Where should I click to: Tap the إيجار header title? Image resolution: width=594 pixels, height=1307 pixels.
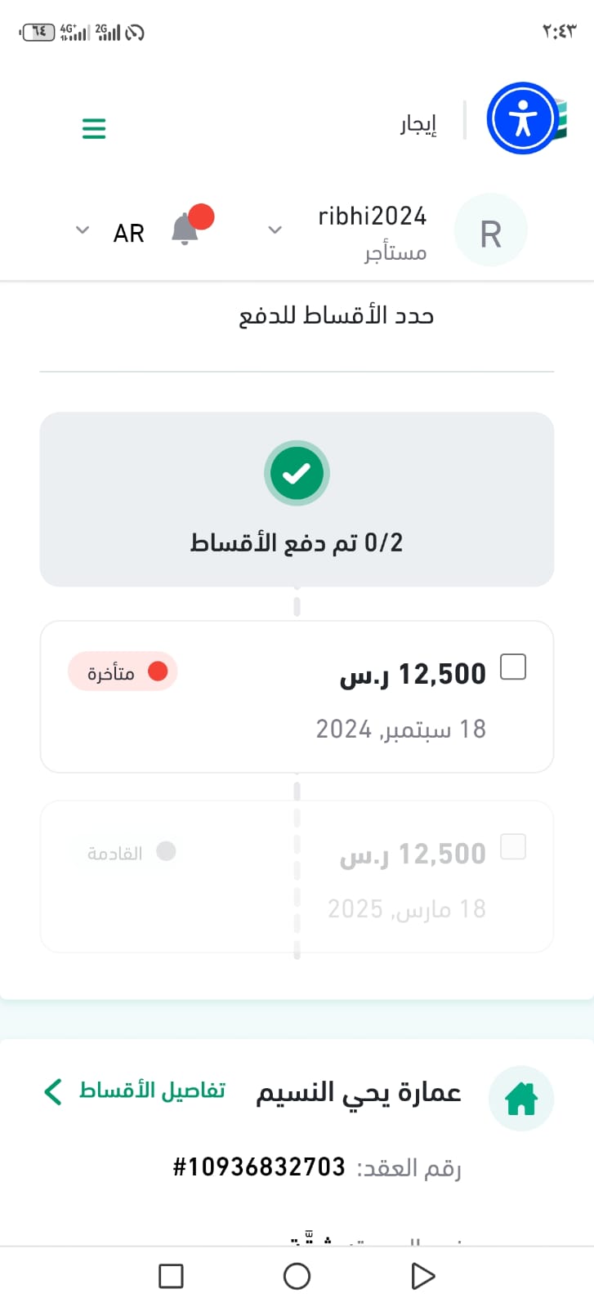418,124
